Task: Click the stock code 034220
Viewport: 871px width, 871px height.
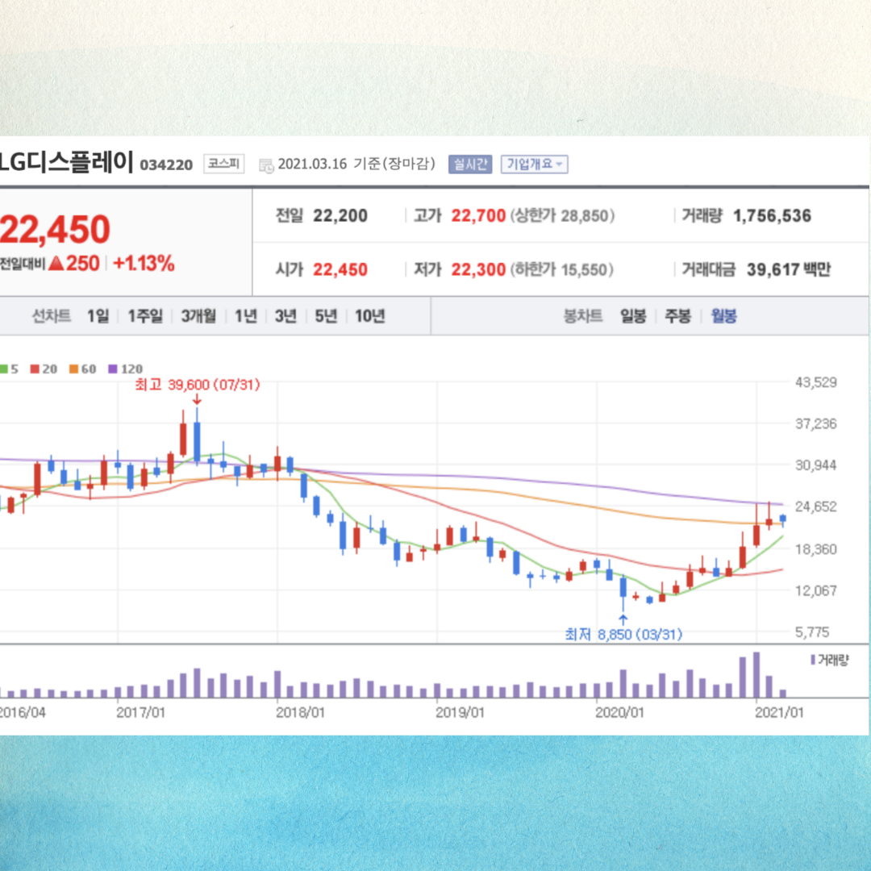Action: pos(166,165)
